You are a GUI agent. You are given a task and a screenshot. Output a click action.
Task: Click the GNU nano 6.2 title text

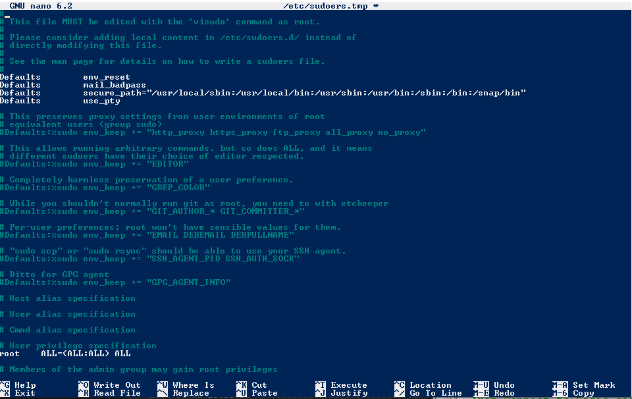41,6
